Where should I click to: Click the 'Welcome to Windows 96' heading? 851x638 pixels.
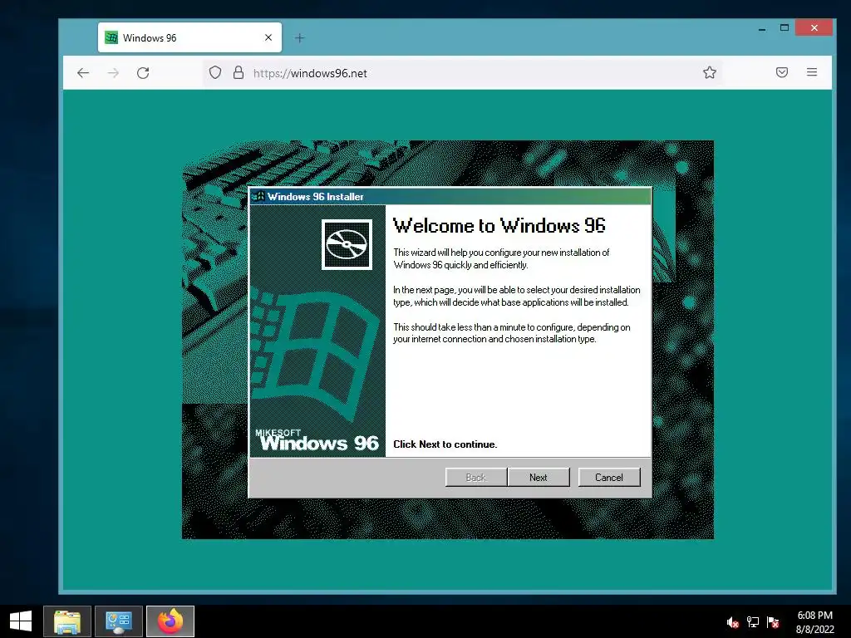[x=499, y=225]
